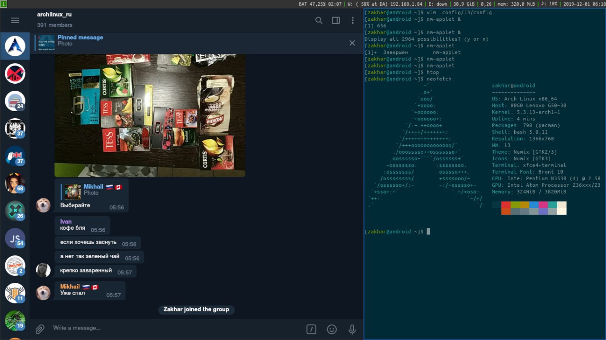Open Mikhail's dog avatar beside Выбирайте message
606x340 pixels.
(44, 205)
